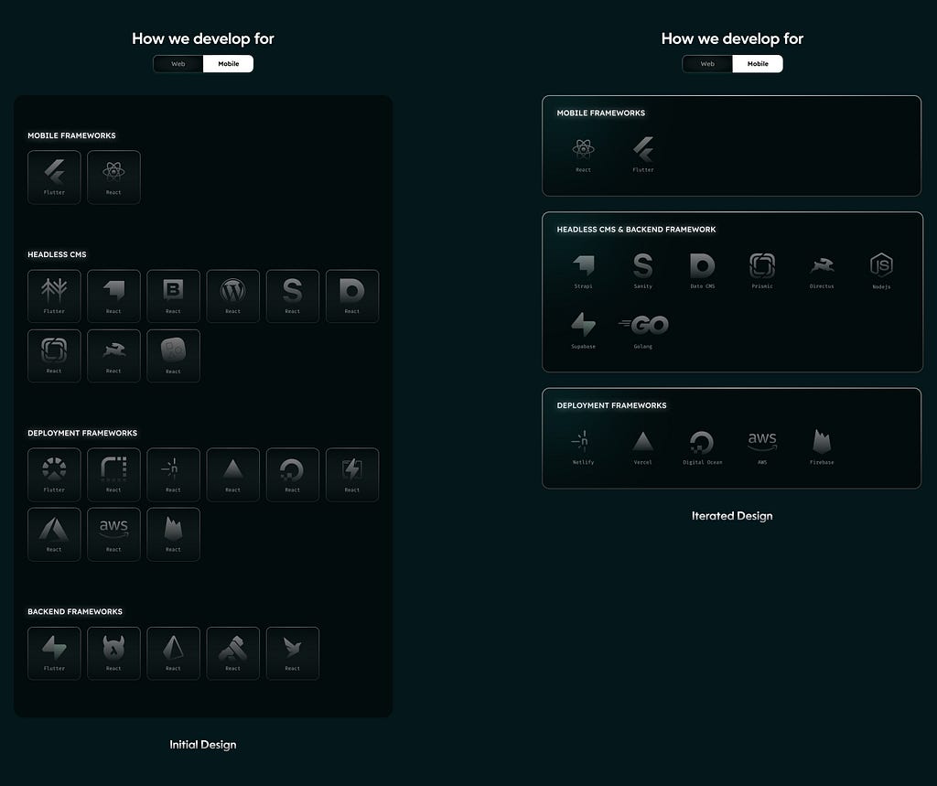Open the tree-arrows logo tile in Headless CMS
The width and height of the screenshot is (937, 786).
coord(54,296)
